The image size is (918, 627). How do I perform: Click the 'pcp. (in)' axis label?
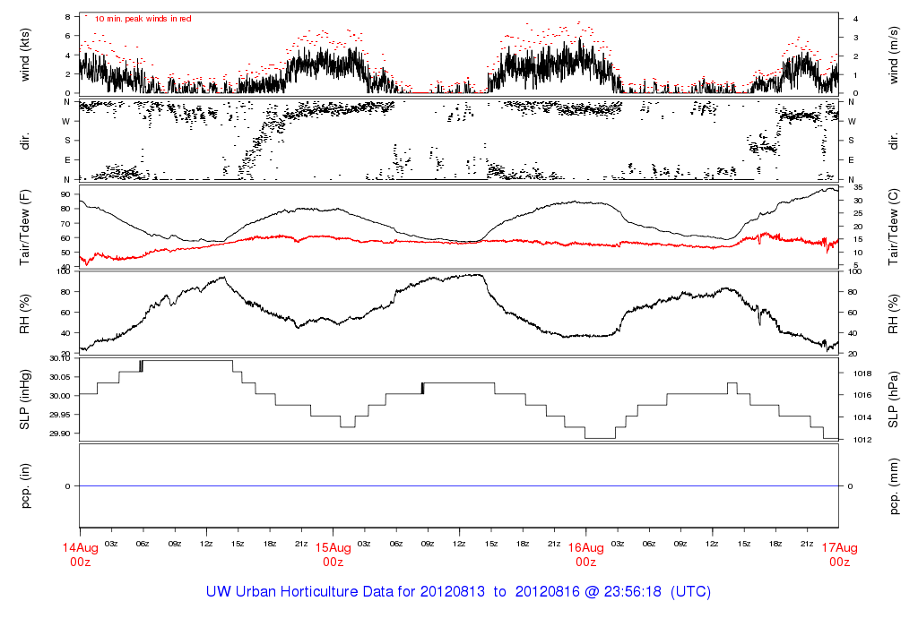click(24, 486)
